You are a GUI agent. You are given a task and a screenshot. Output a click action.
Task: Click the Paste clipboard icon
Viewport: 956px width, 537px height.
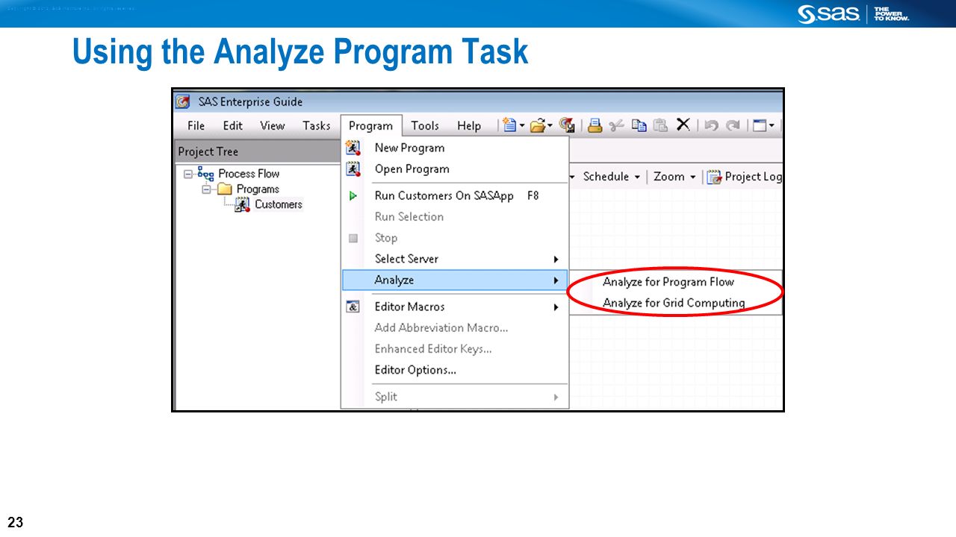click(660, 125)
